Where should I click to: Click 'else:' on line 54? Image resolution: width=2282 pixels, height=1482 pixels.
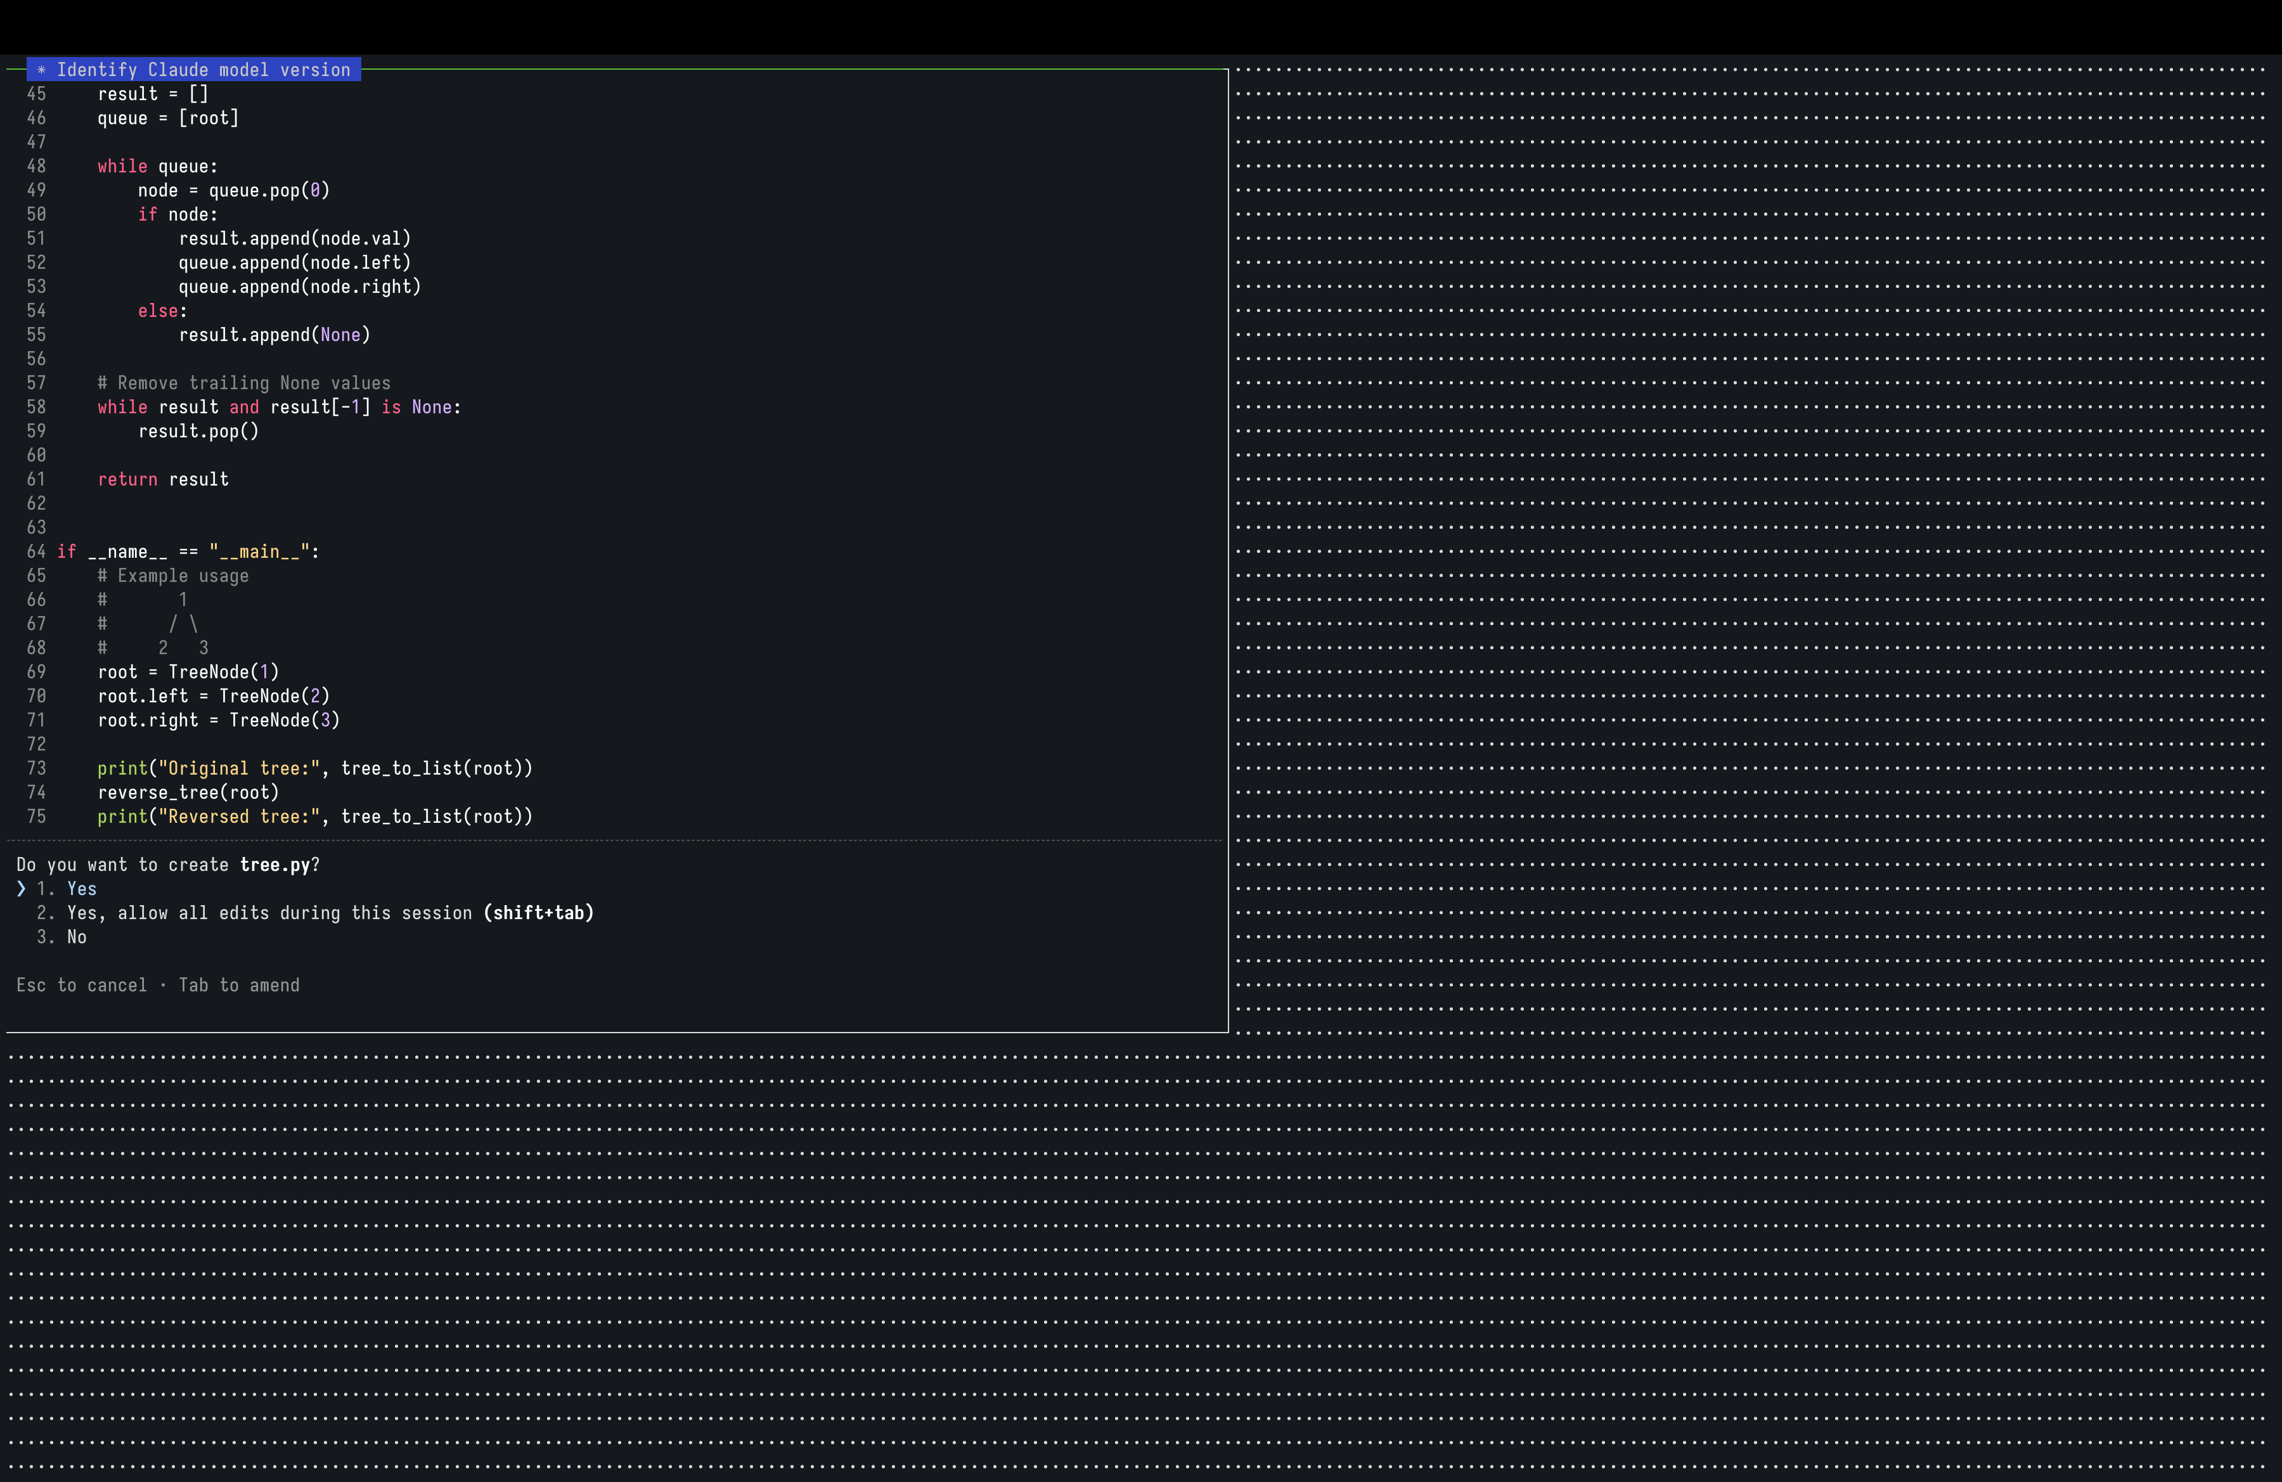coord(163,311)
